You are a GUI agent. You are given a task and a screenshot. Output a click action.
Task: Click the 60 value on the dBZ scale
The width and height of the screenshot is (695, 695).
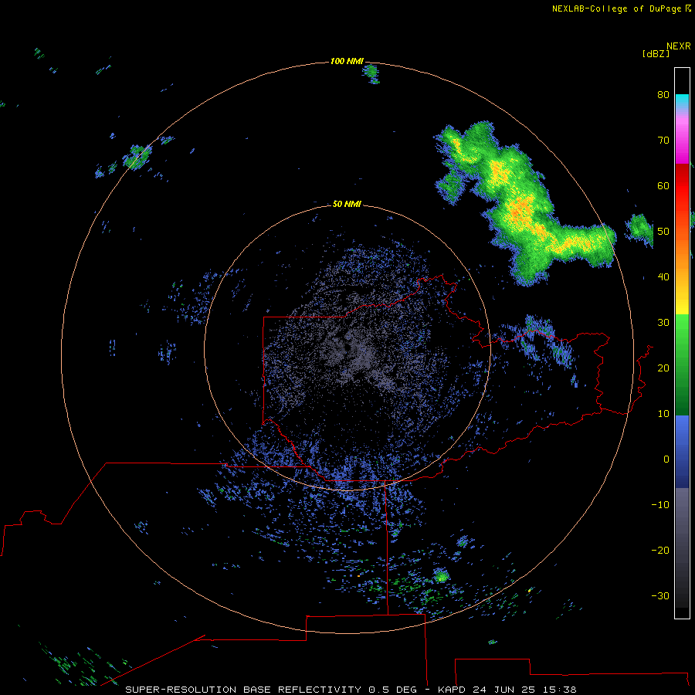click(663, 185)
